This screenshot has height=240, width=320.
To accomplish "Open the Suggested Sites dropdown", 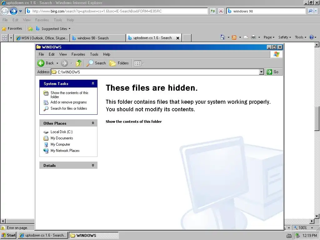I will [x=70, y=29].
